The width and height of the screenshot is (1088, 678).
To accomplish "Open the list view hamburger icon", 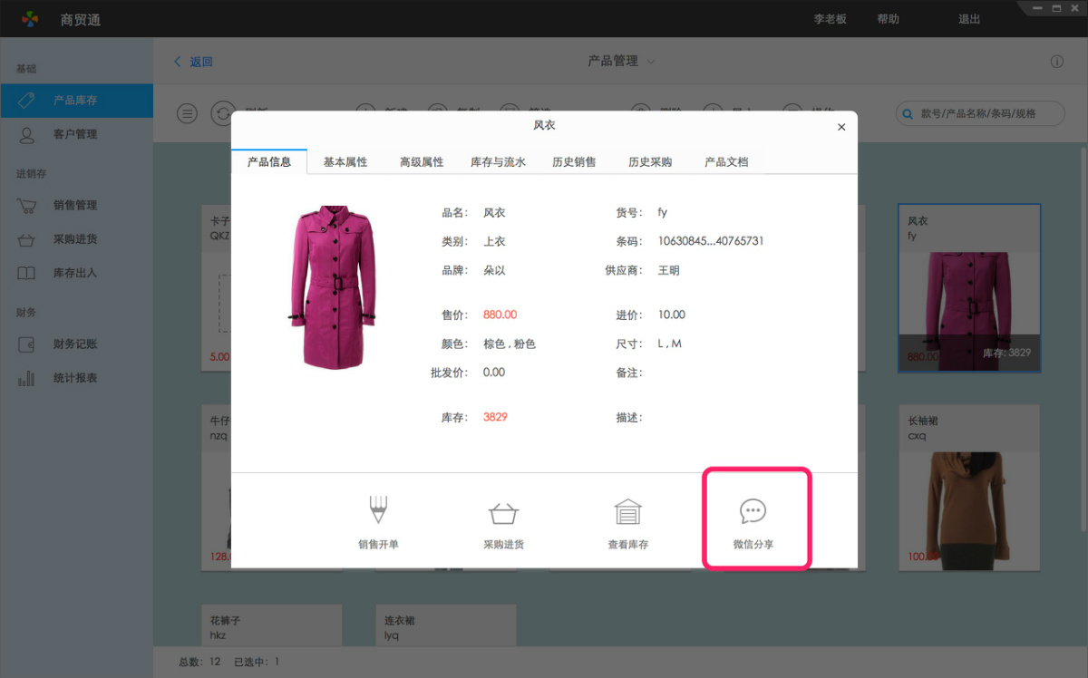I will (x=187, y=113).
